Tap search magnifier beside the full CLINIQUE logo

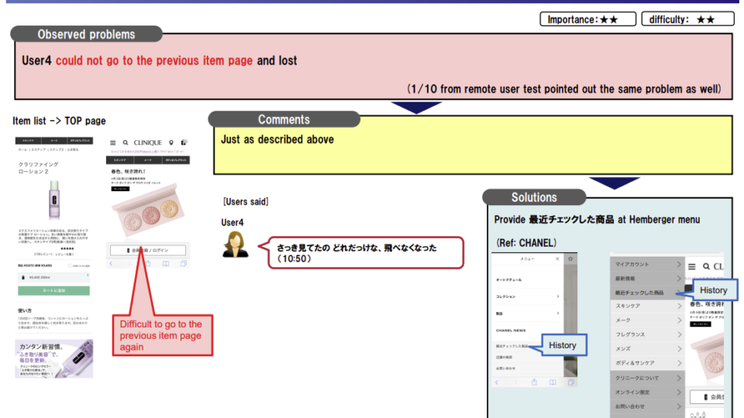coord(126,142)
